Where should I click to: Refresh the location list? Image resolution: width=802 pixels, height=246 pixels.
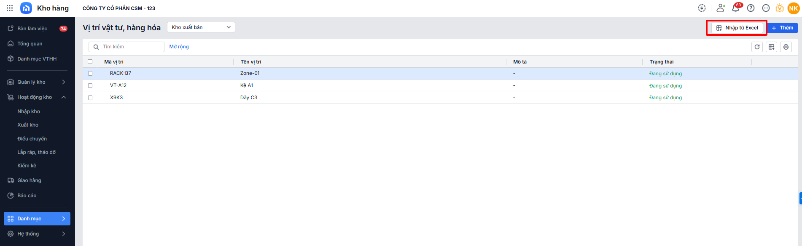pyautogui.click(x=757, y=47)
